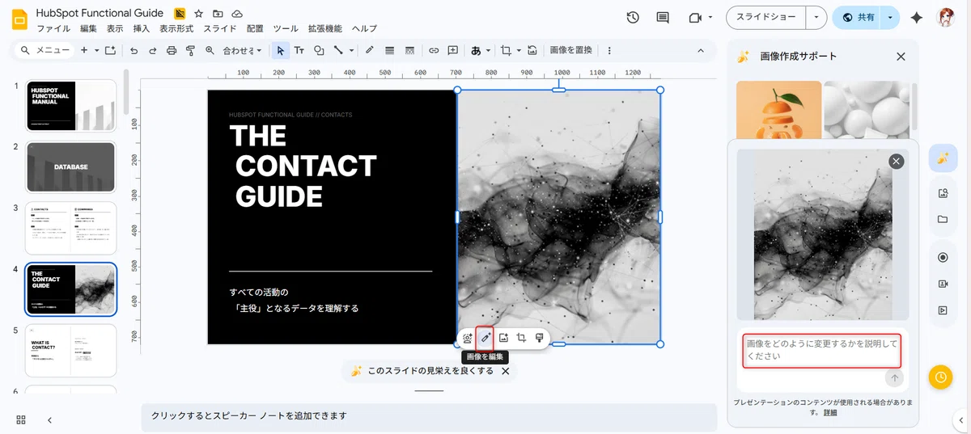971x434 pixels.
Task: Click the insert link icon
Action: click(434, 50)
